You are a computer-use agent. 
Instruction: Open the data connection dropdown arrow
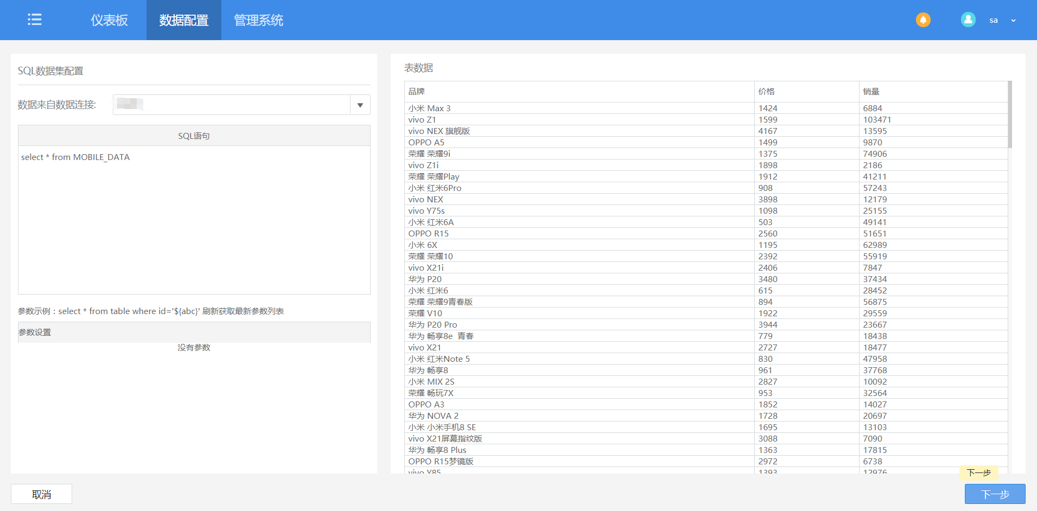coord(360,105)
